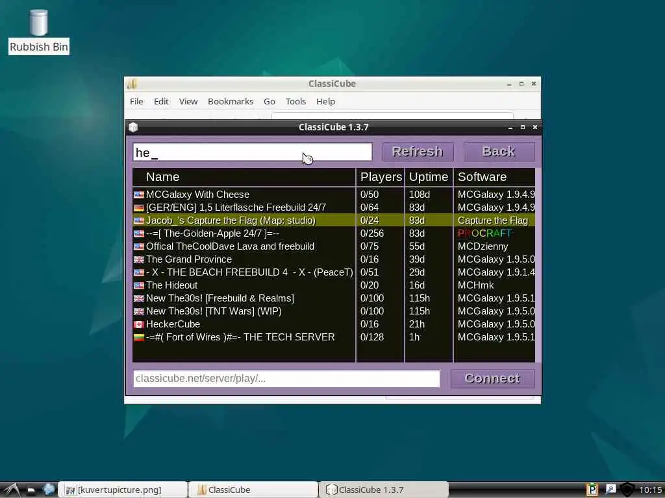Open the Go menu in file manager
The height and width of the screenshot is (498, 665).
click(x=270, y=102)
